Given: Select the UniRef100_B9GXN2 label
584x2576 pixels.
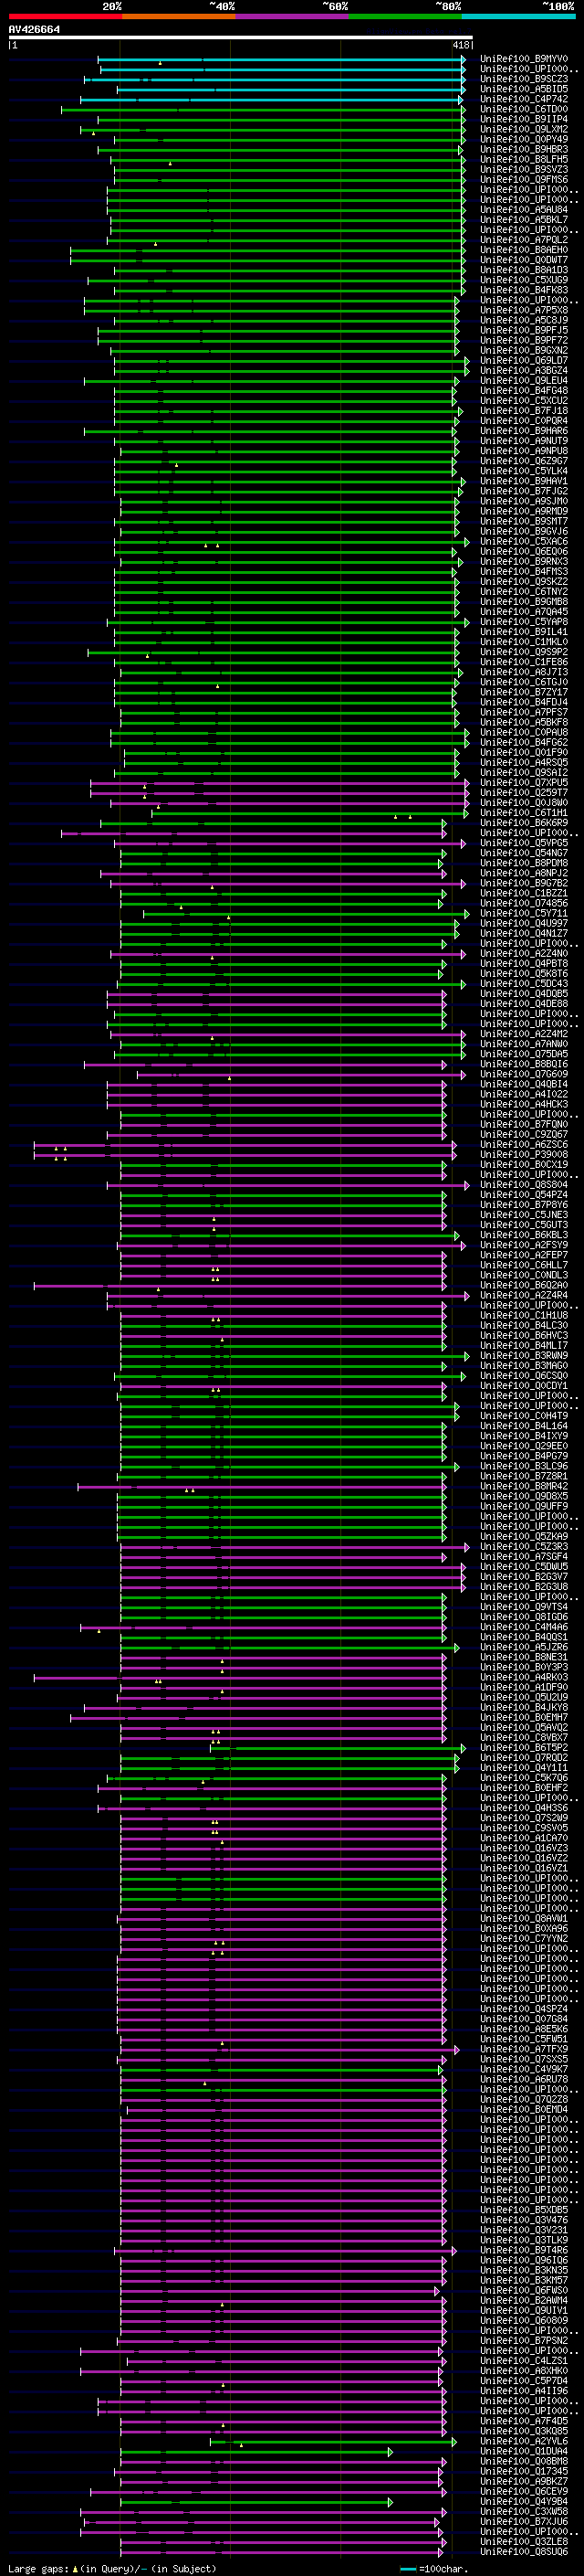Looking at the screenshot, I should (x=523, y=351).
